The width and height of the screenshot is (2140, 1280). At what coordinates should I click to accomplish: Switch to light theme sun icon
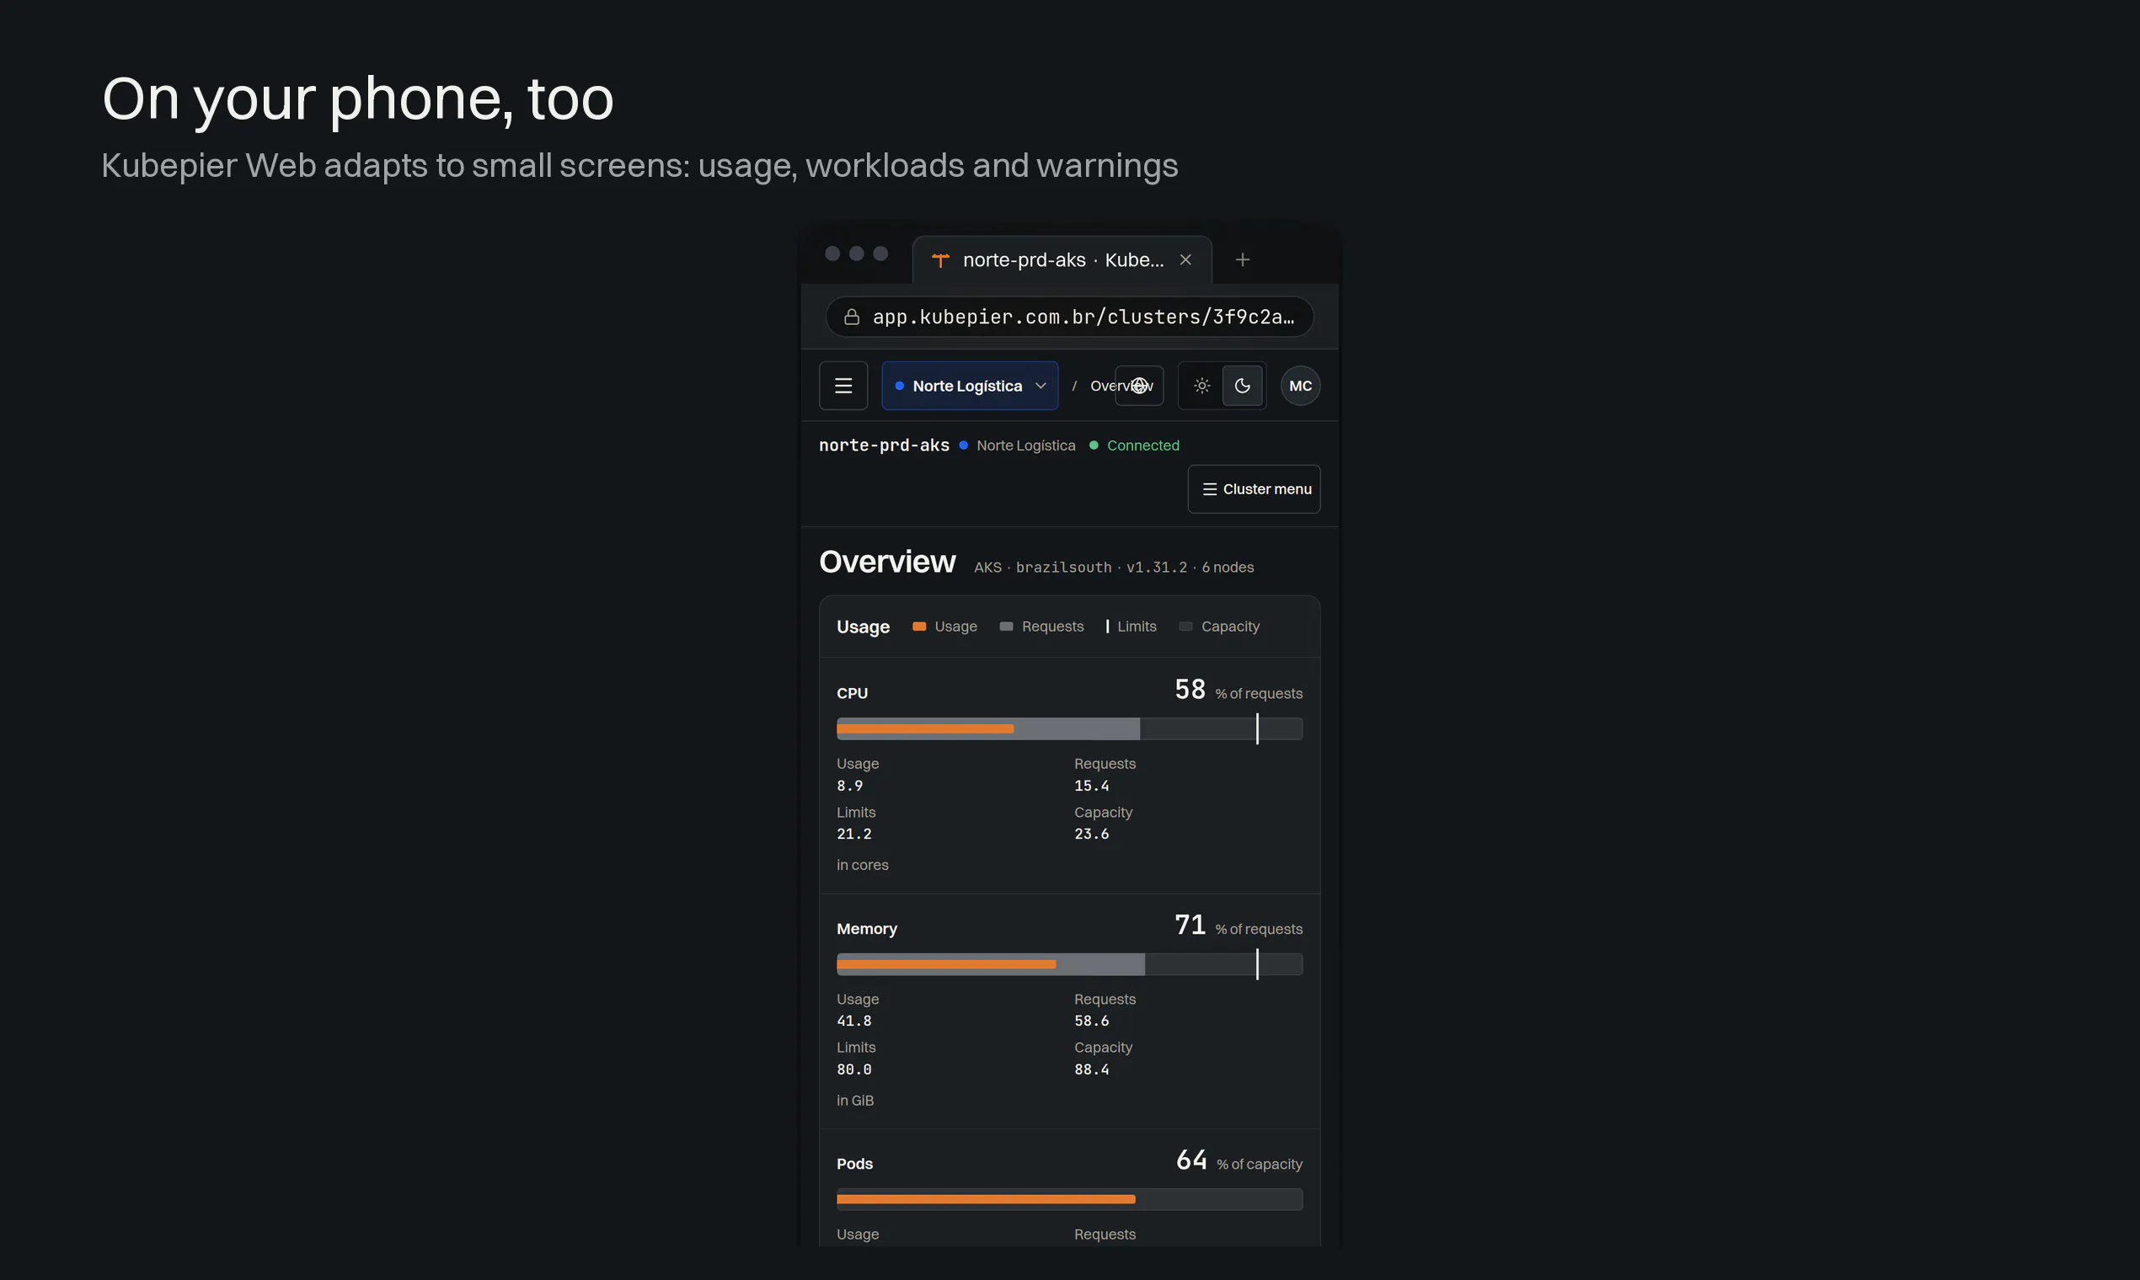(1201, 386)
